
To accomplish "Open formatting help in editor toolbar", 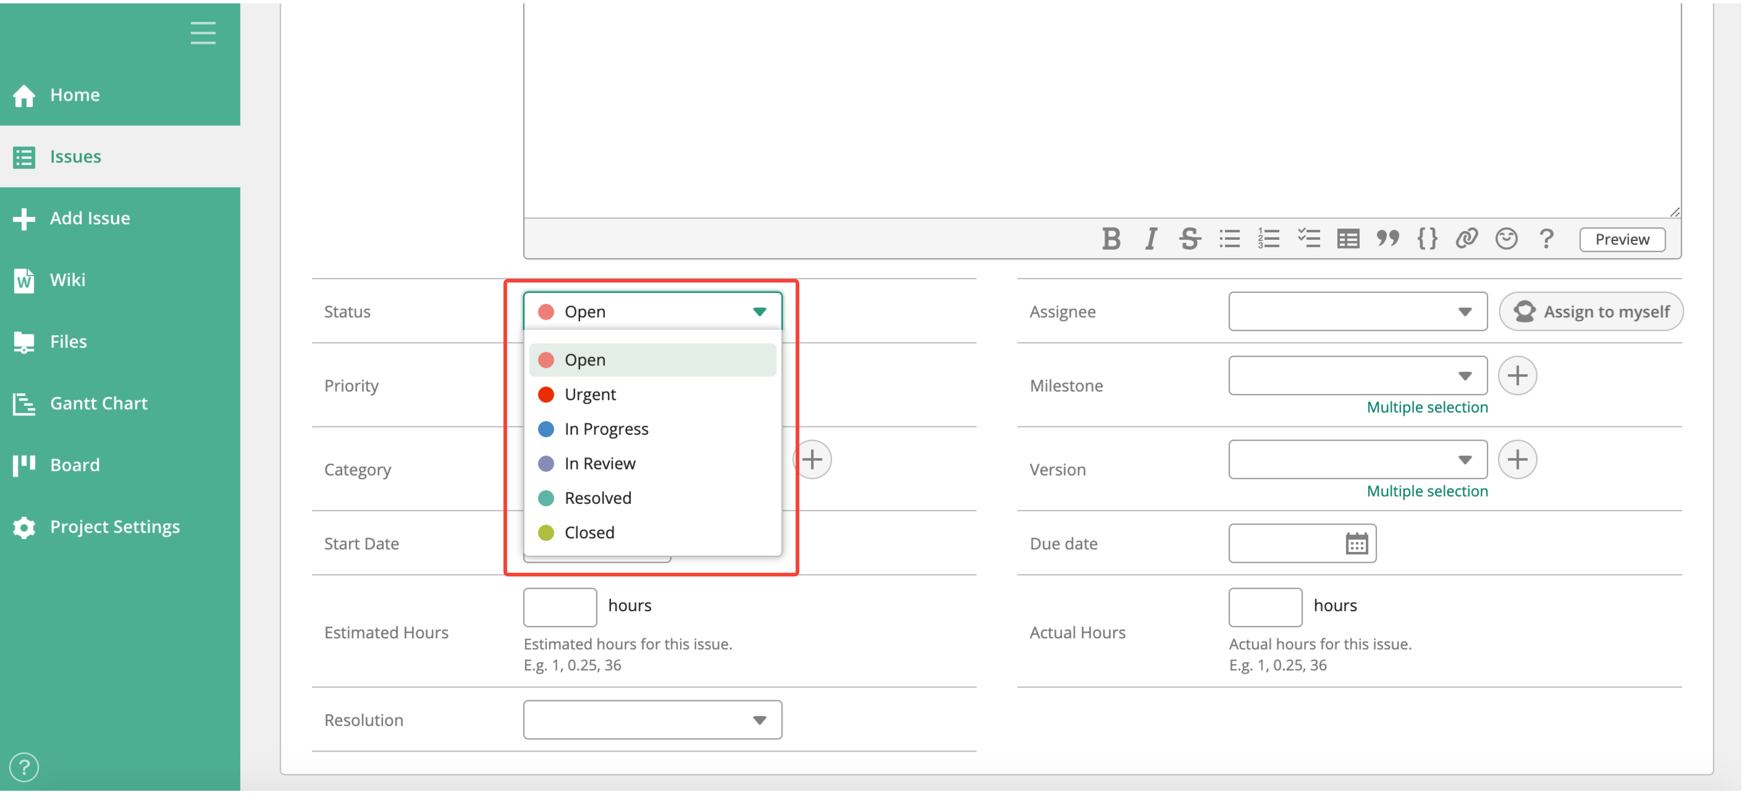I will (x=1546, y=239).
